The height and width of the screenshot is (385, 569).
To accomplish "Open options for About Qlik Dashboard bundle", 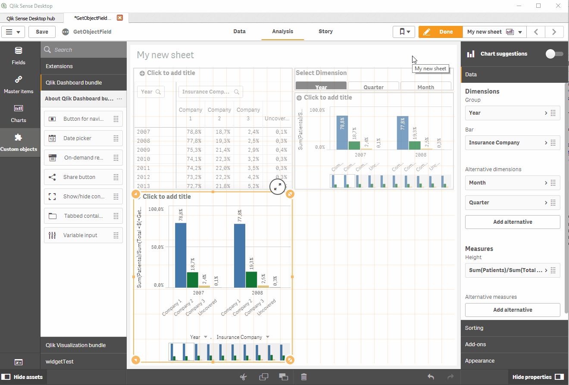I will click(x=119, y=99).
